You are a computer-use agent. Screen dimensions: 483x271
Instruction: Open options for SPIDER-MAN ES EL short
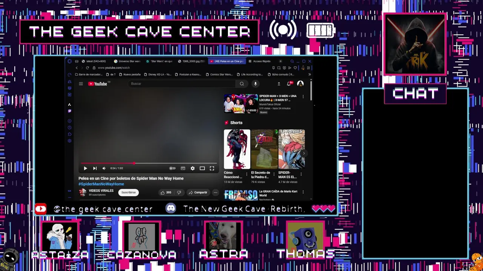point(301,174)
